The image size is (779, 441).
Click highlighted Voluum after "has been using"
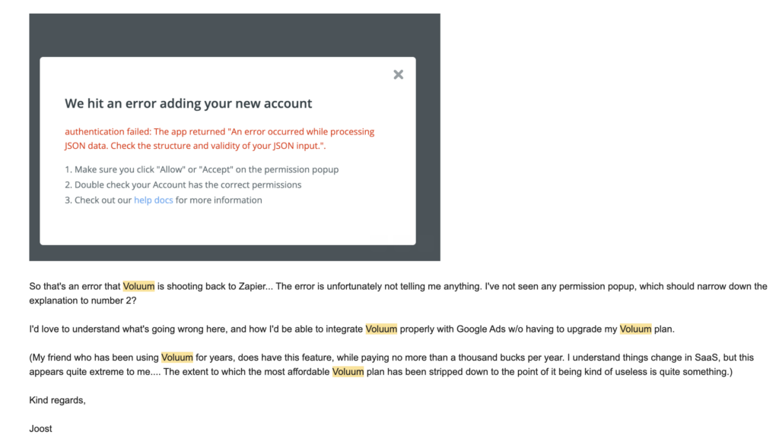pos(177,358)
